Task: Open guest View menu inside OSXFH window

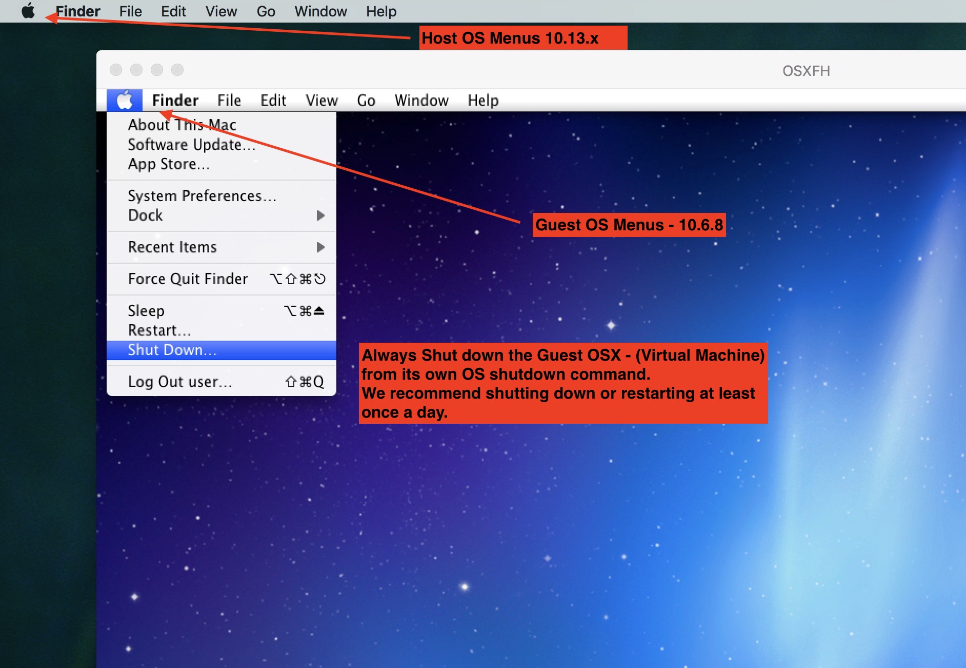Action: tap(321, 100)
